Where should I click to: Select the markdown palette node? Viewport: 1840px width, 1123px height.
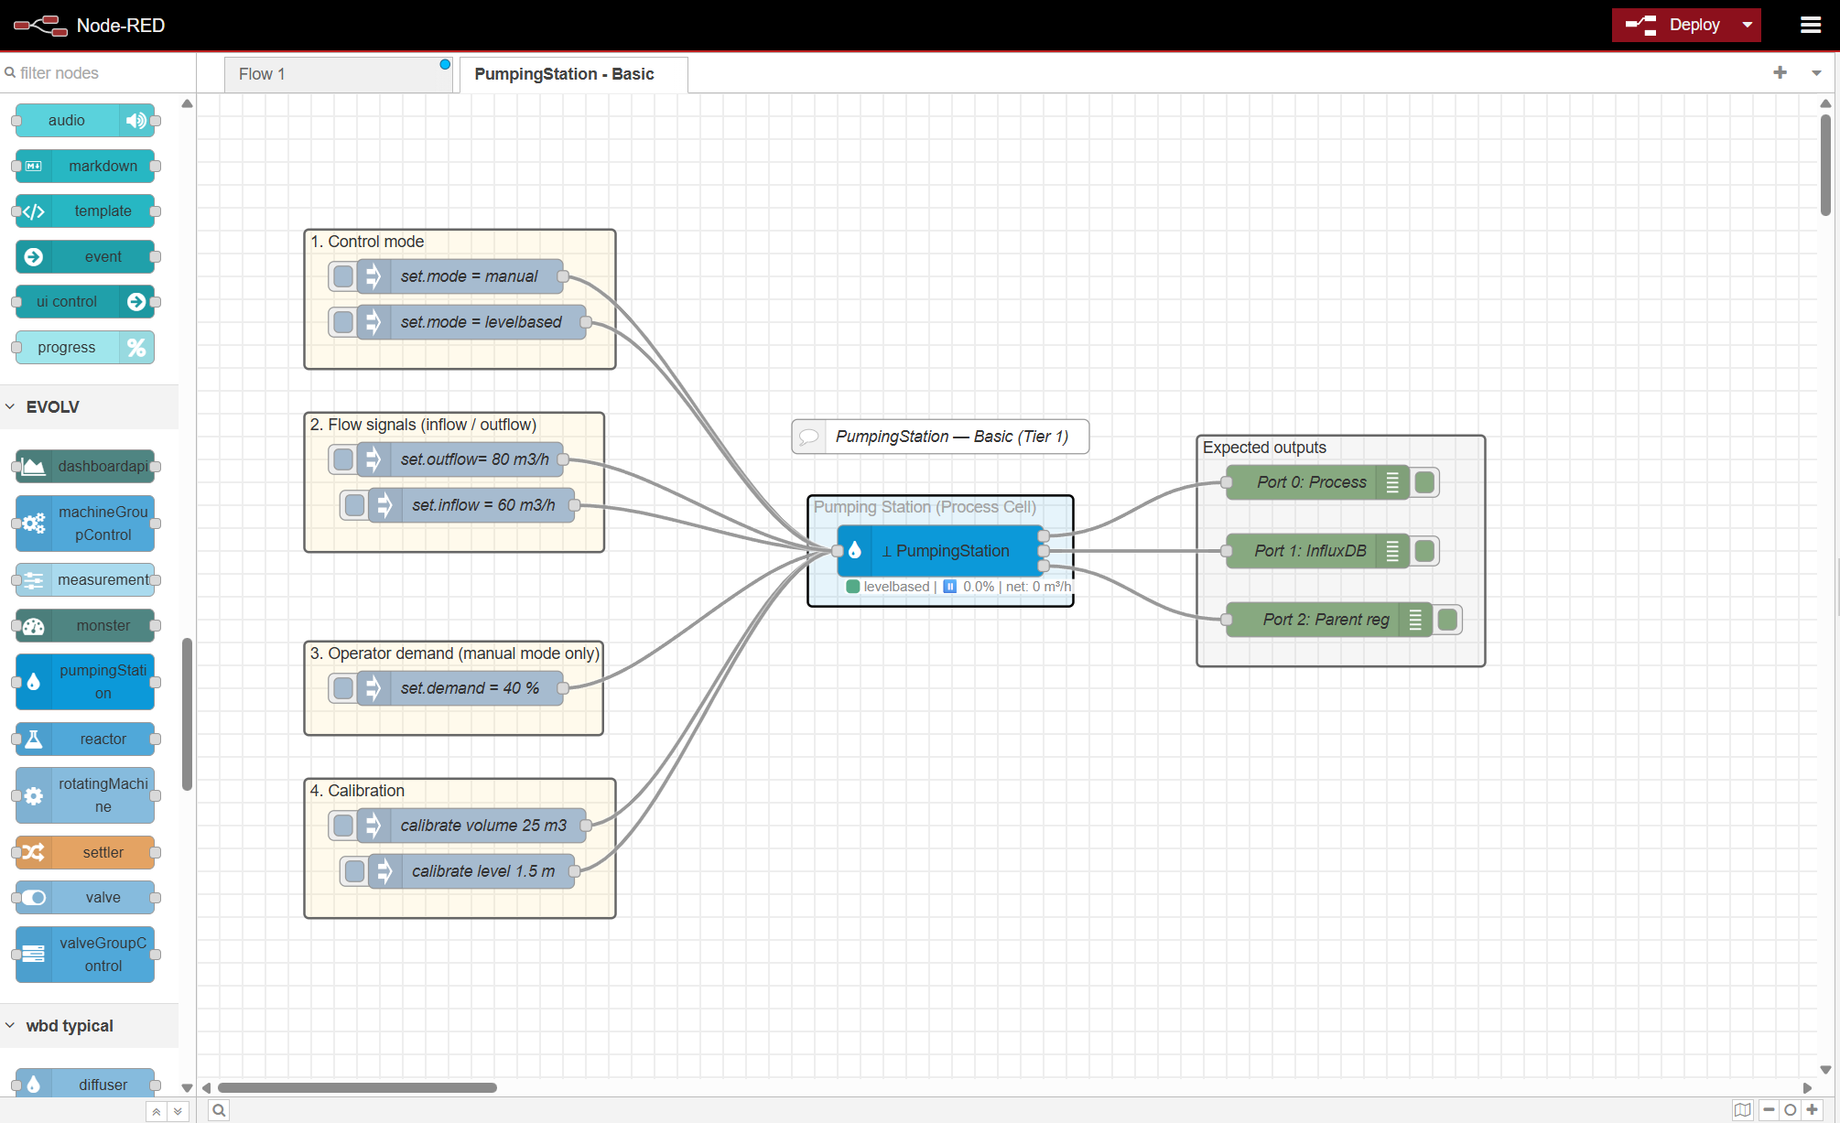[85, 166]
